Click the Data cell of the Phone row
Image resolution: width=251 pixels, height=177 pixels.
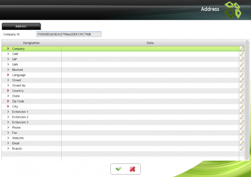pyautogui.click(x=150, y=128)
